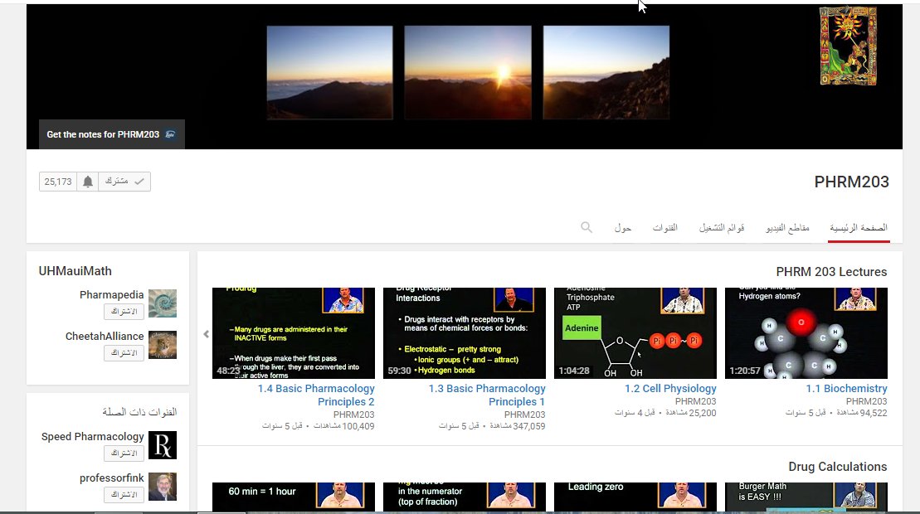Open the 1.3 Basic Pharmacology Principles 1 title
This screenshot has width=920, height=514.
pyautogui.click(x=487, y=395)
